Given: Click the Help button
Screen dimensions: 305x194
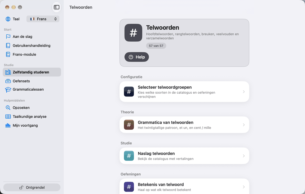Looking at the screenshot, I should point(136,57).
